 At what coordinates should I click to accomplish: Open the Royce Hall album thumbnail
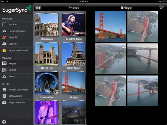coord(47,54)
